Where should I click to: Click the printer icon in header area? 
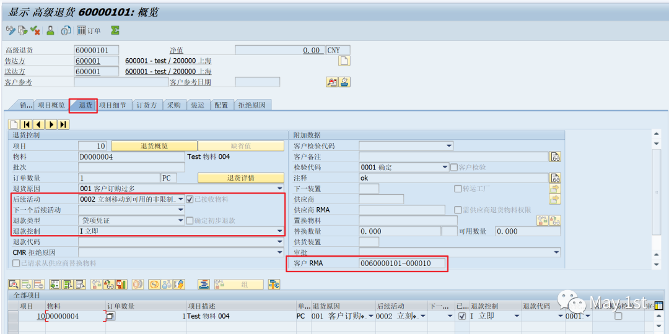click(x=345, y=82)
